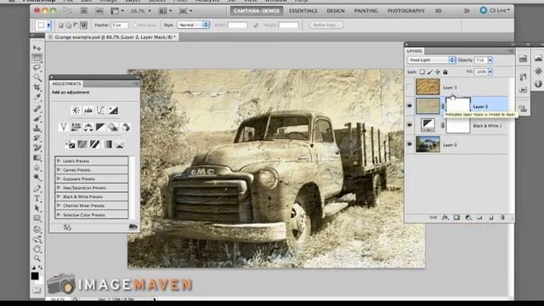Select the Path Selection tool

pyautogui.click(x=37, y=208)
